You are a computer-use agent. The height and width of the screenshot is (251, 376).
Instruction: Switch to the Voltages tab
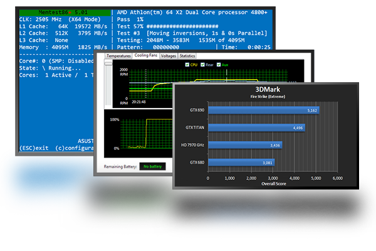(169, 56)
